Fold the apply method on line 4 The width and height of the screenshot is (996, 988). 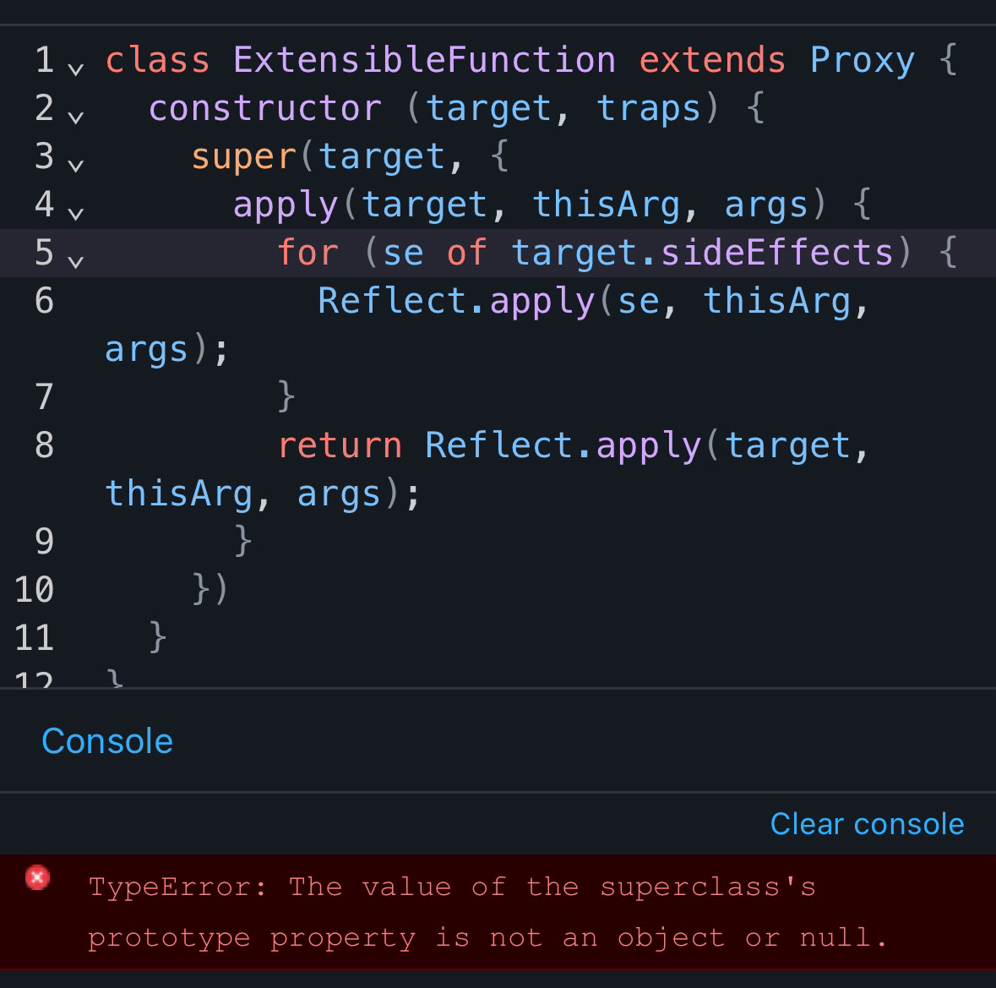[x=76, y=212]
